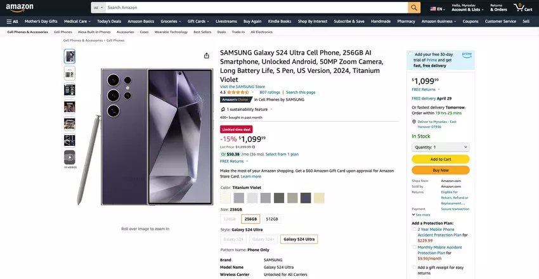
Task: Check the 2 Year Mobile Phone Protection Plan
Action: (x=414, y=230)
